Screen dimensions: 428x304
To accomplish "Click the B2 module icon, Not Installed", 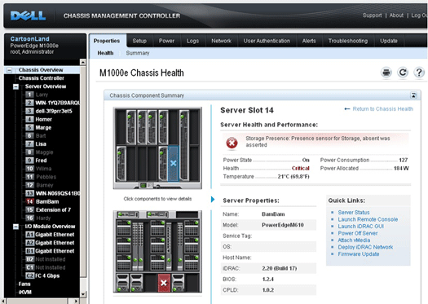I will (x=29, y=259).
